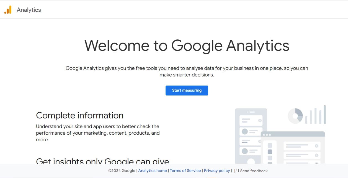Click the browser window mockup illustration
Screen dimensions: 348x178
tap(293, 149)
